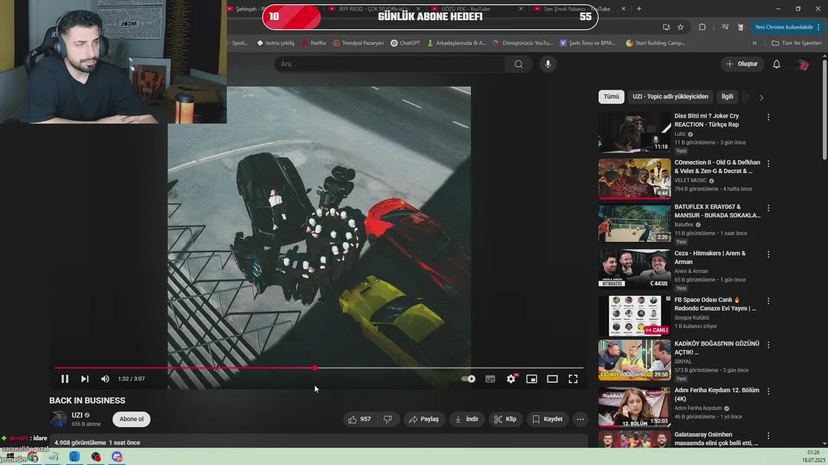The width and height of the screenshot is (828, 465).
Task: Open the Paylaş share dialog
Action: [x=424, y=419]
